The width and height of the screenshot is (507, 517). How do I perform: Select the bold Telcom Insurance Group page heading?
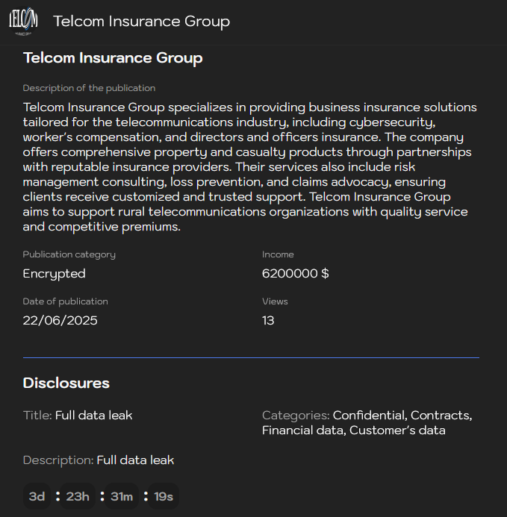pyautogui.click(x=113, y=58)
